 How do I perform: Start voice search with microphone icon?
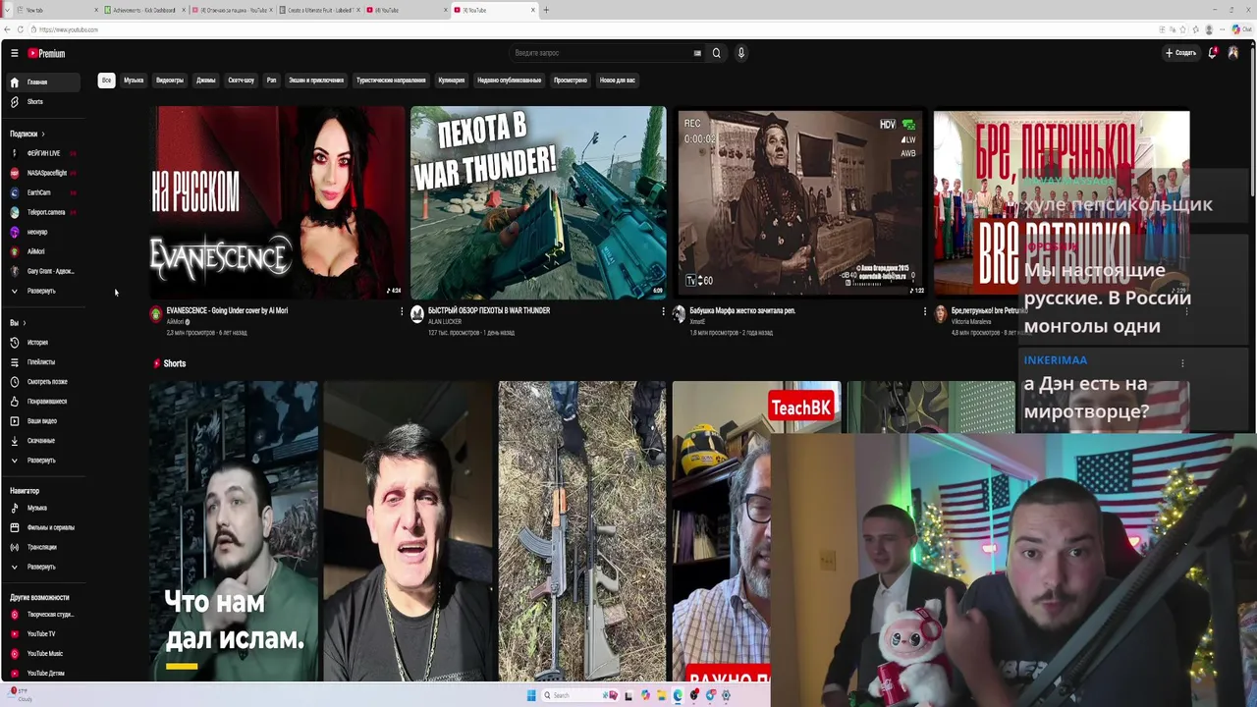pos(741,53)
